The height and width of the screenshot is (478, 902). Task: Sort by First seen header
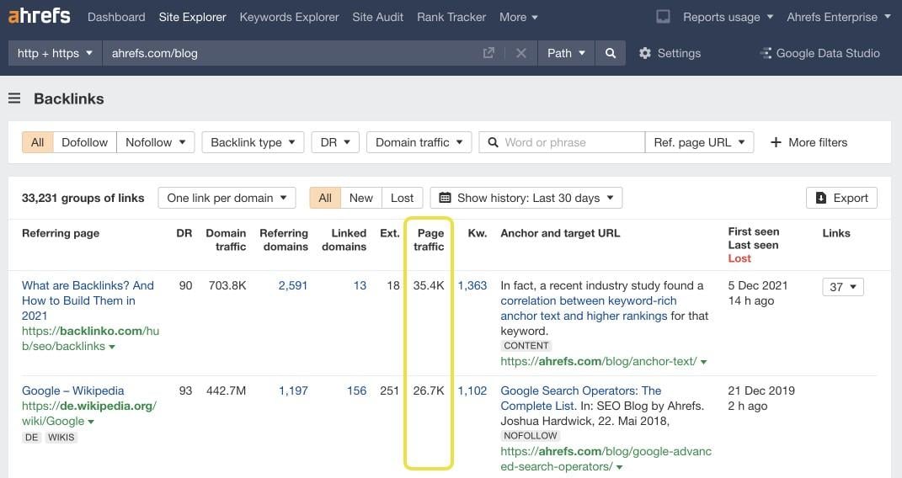(x=754, y=231)
